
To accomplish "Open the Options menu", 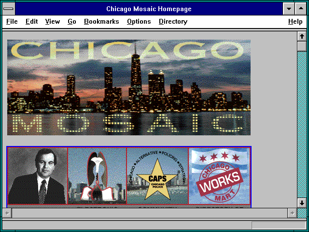I will [x=139, y=21].
